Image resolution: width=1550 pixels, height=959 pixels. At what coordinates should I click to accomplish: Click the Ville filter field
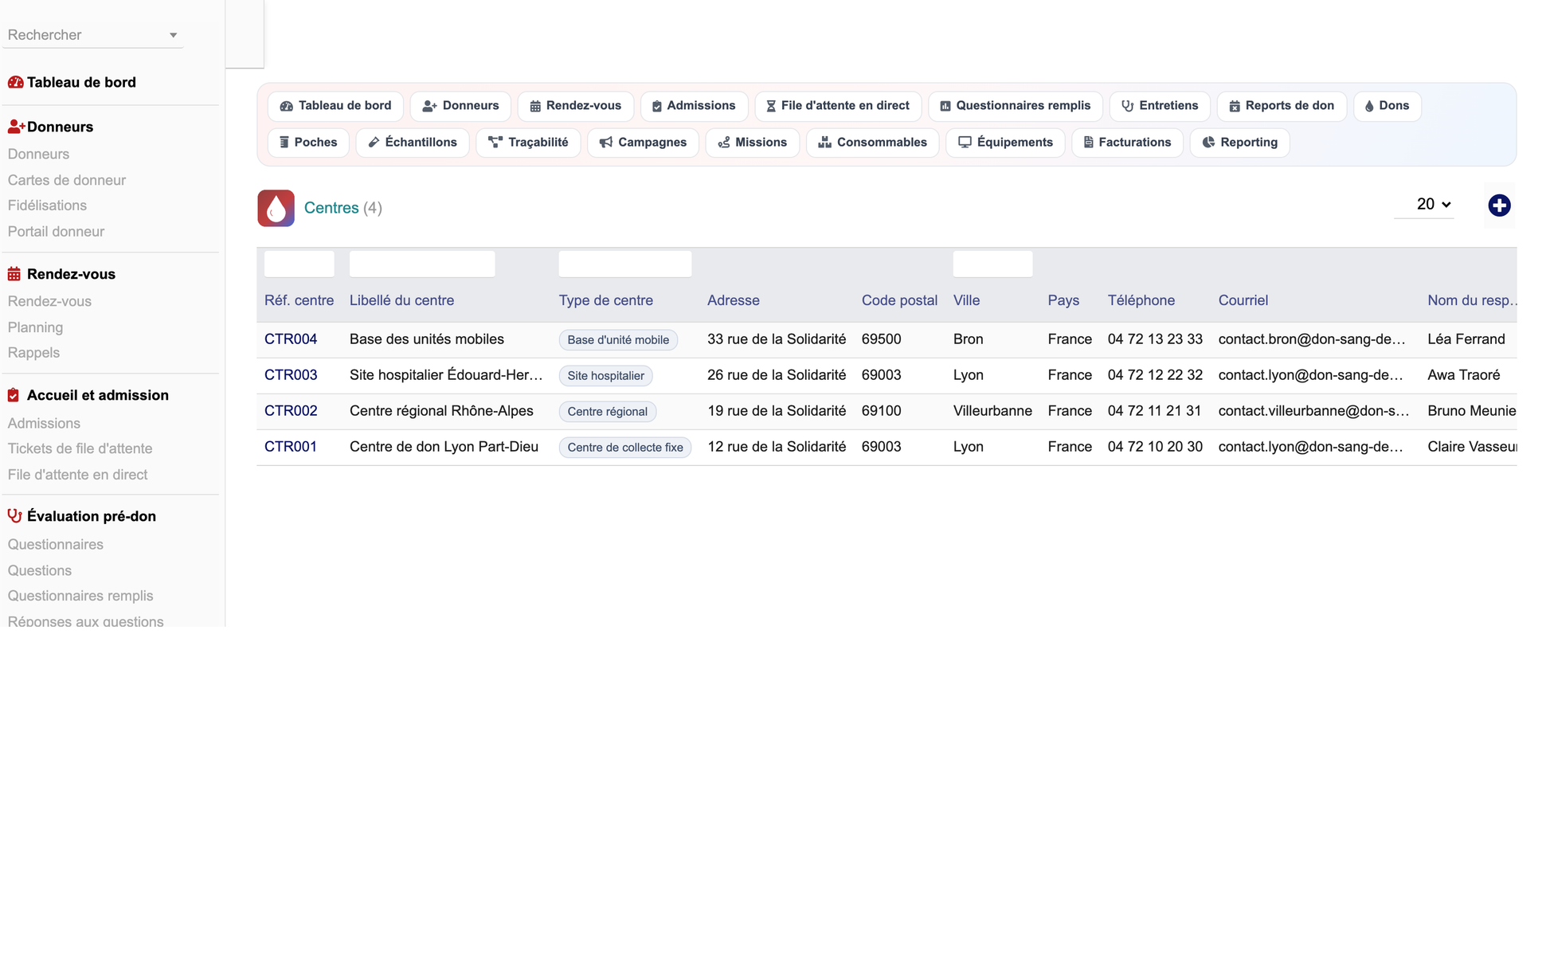(992, 264)
